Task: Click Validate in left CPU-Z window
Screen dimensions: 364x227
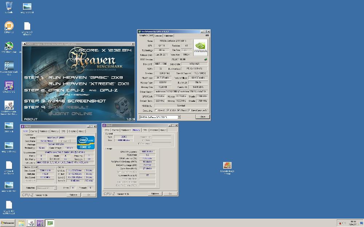Action: (74, 195)
